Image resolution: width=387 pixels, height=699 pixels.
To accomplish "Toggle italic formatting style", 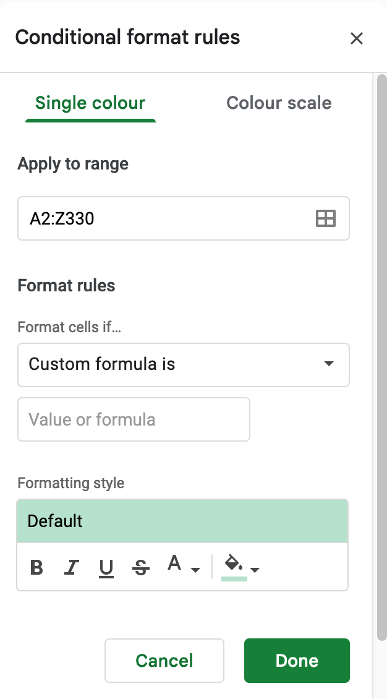I will (71, 567).
